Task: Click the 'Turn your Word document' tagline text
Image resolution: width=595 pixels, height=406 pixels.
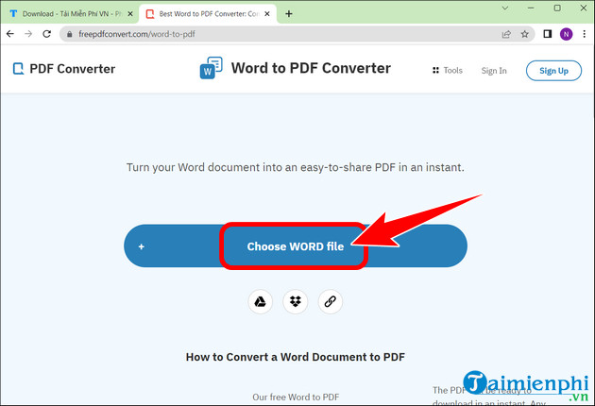Action: [x=296, y=168]
